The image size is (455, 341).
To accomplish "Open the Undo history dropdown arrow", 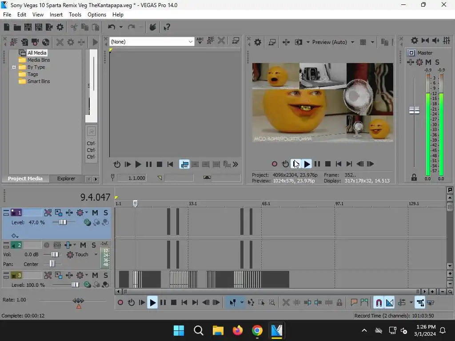I will click(x=121, y=27).
